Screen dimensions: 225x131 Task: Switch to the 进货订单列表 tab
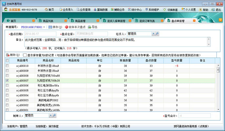point(147,21)
